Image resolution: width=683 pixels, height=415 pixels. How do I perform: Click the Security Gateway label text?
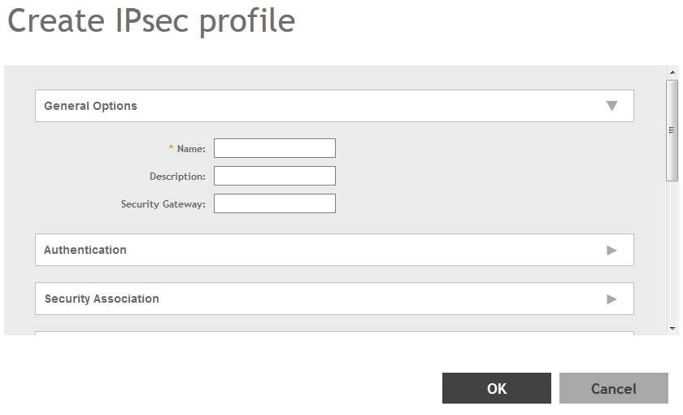tap(163, 204)
